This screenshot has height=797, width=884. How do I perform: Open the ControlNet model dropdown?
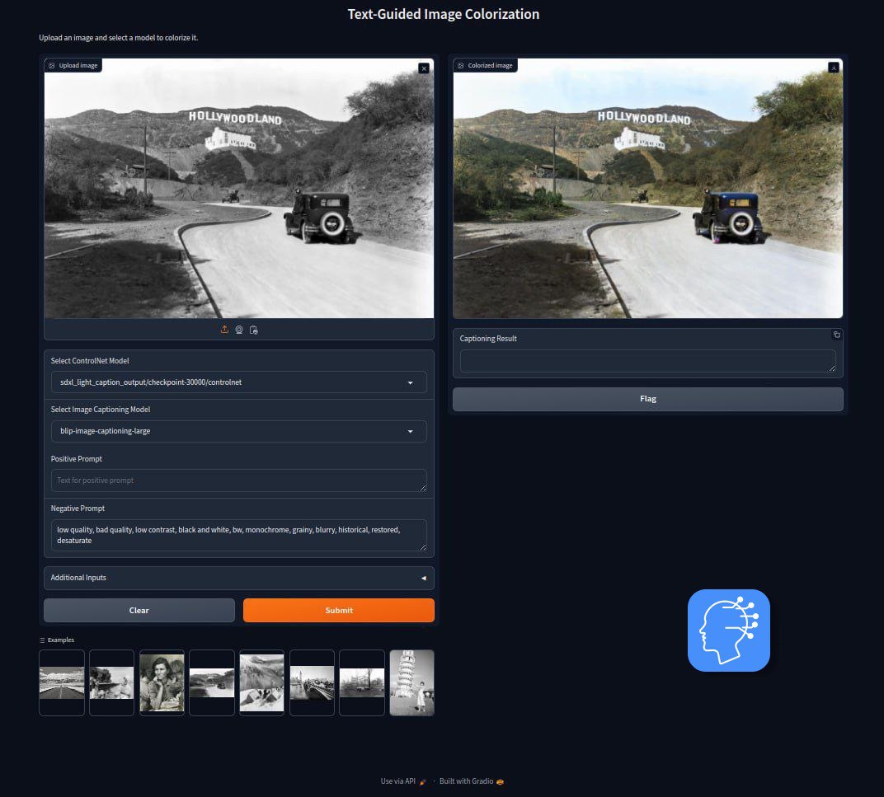tap(238, 382)
